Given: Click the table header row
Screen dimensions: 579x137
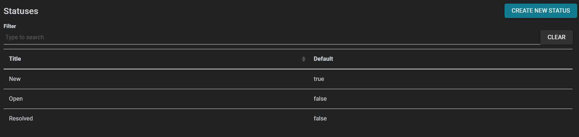Looking at the screenshot, I should pyautogui.click(x=288, y=59).
